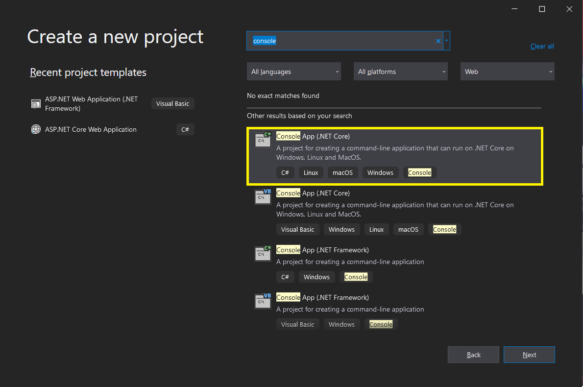583x387 pixels.
Task: Select the C# Console App (.NET Framework) title
Action: [x=323, y=250]
